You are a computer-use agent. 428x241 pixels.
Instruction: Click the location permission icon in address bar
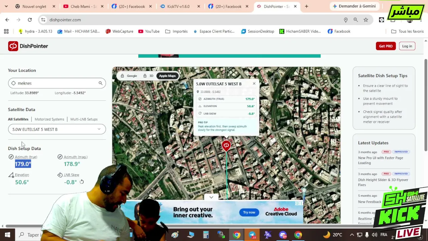(x=346, y=20)
